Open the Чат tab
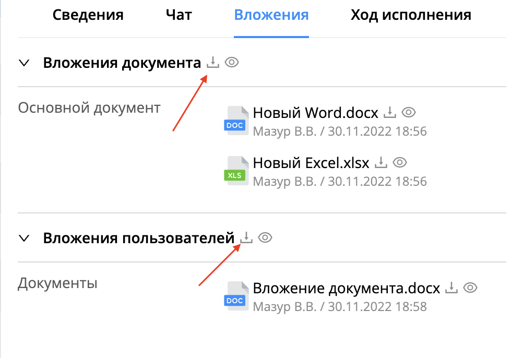This screenshot has height=358, width=523. 179,15
